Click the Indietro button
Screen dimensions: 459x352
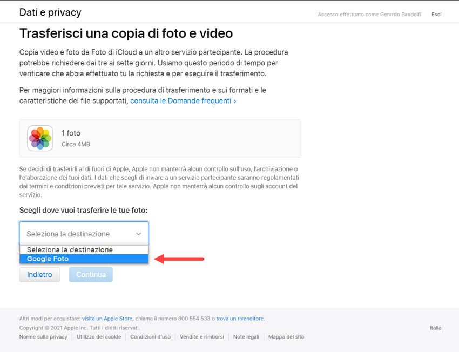tap(39, 274)
